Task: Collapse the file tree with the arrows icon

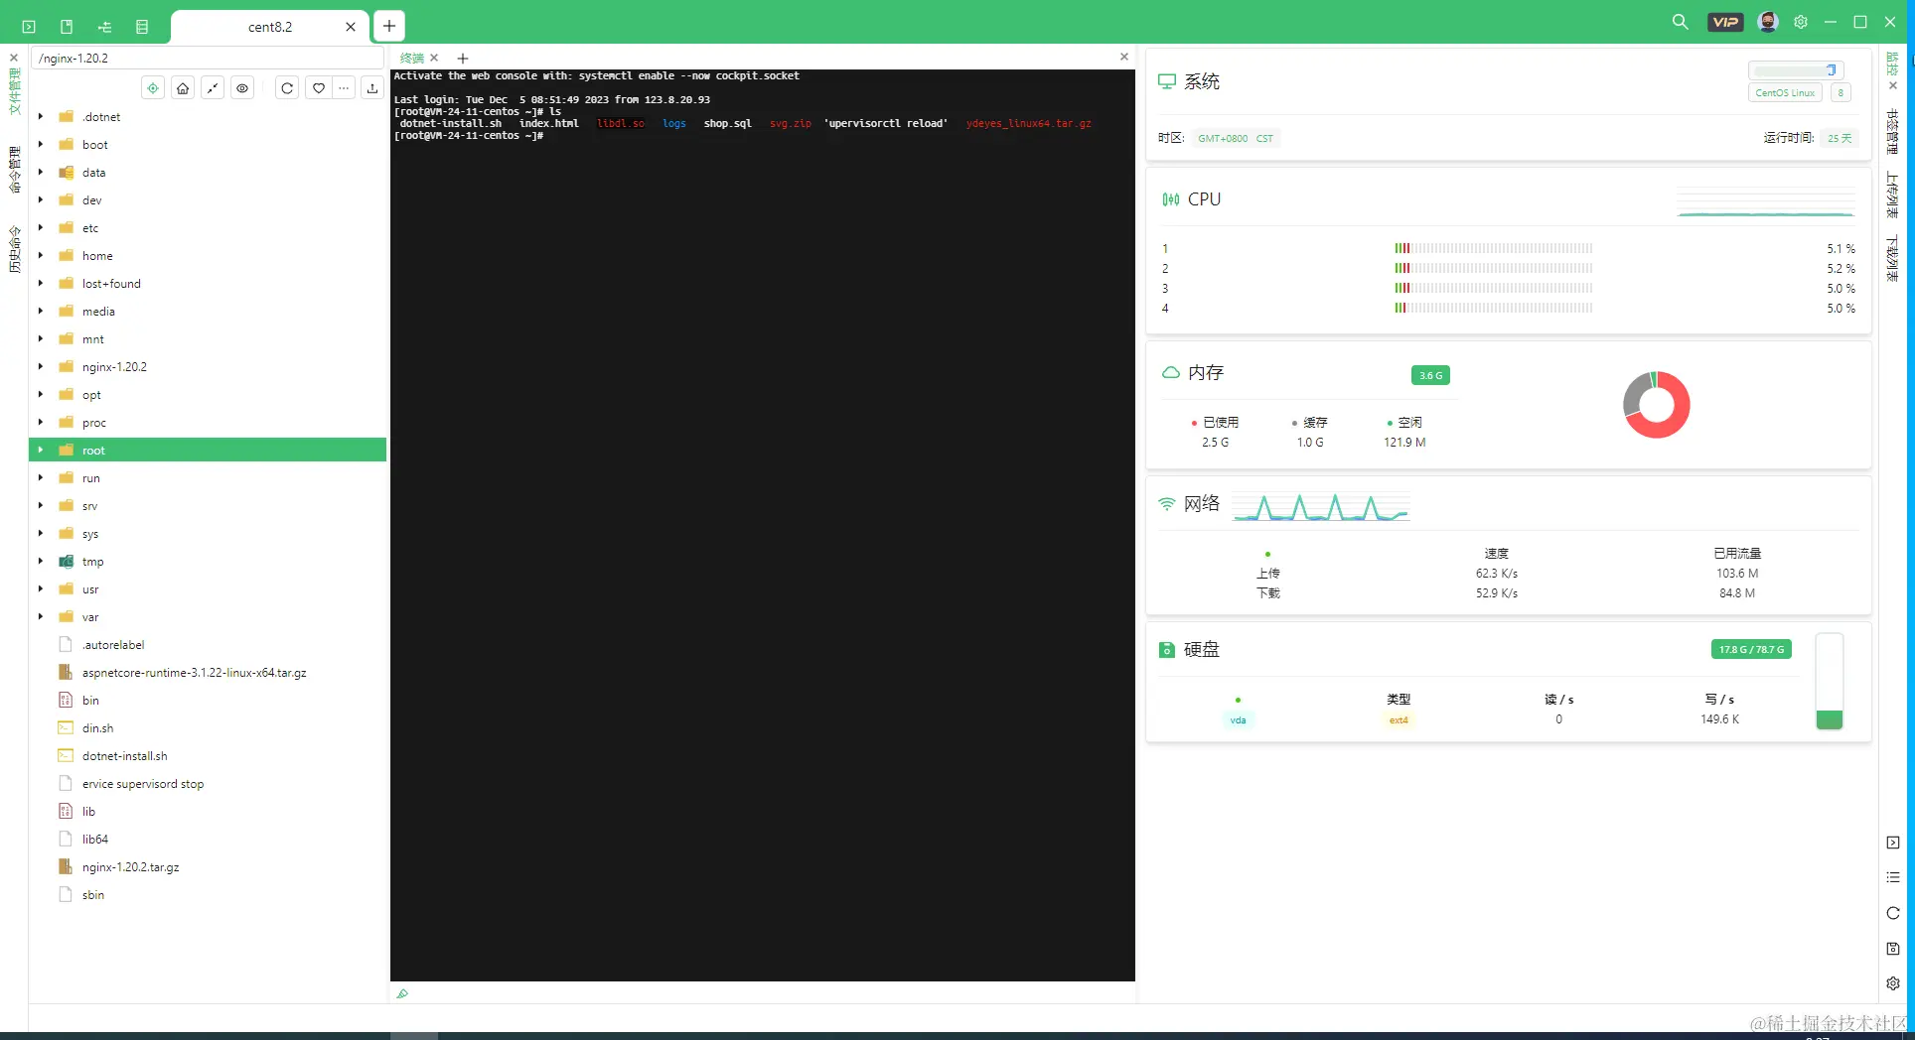Action: 213,88
